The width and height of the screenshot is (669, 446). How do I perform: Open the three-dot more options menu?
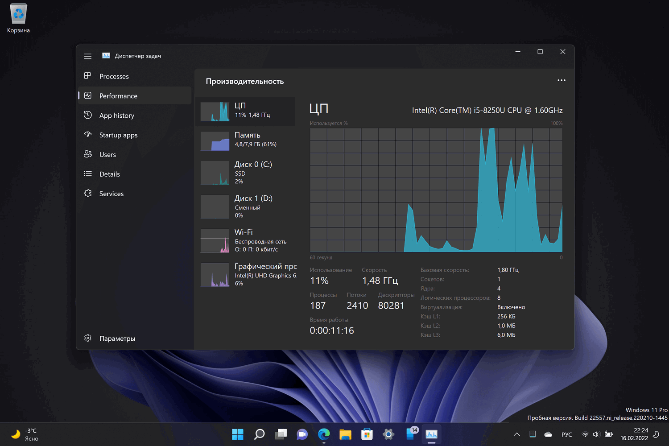562,80
